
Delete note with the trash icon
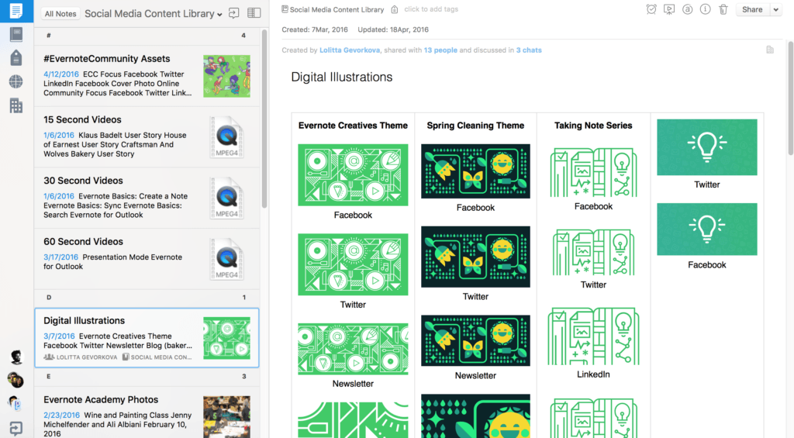[723, 9]
